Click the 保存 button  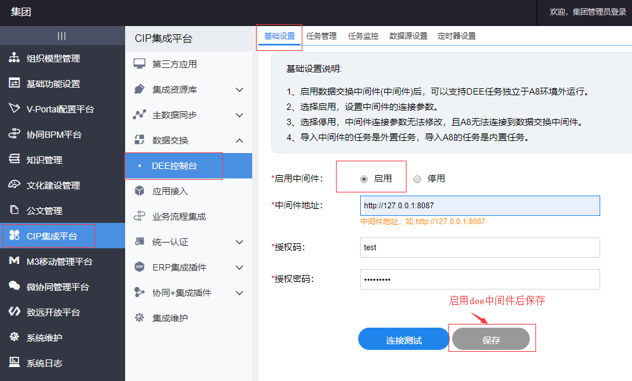(491, 338)
